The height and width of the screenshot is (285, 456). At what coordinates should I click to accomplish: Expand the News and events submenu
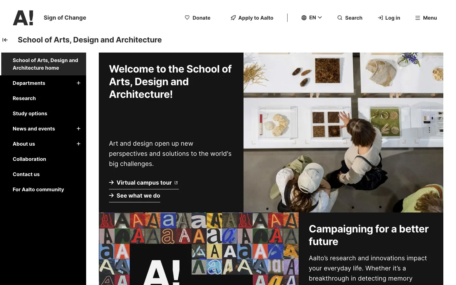tap(79, 129)
